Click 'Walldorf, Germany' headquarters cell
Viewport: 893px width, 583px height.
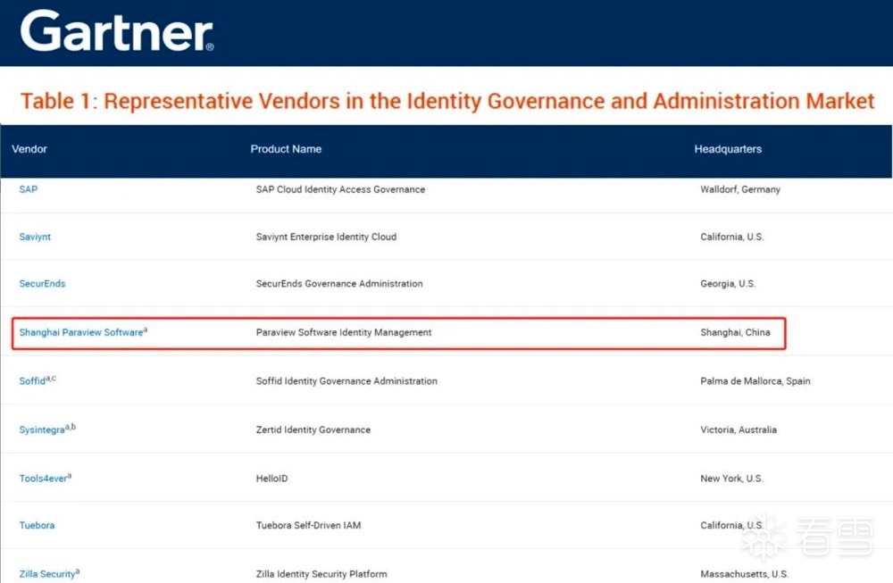[x=740, y=189]
